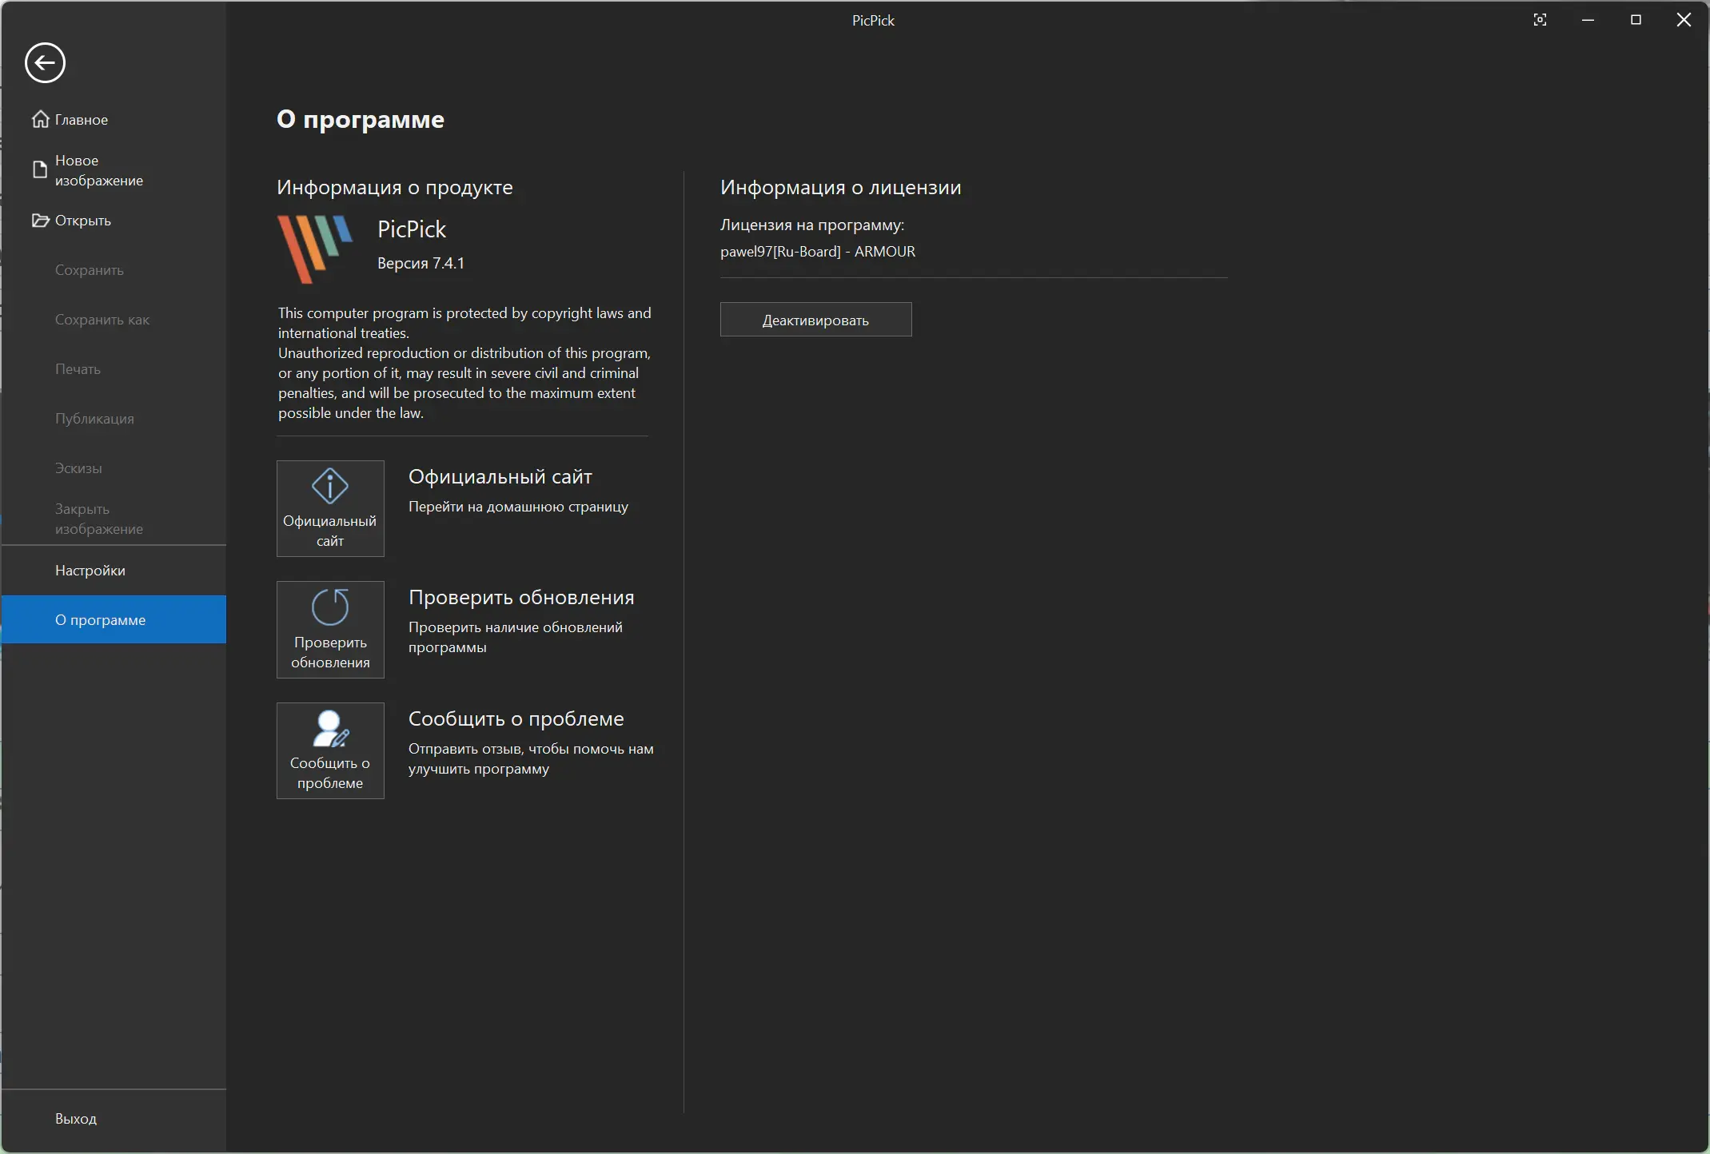Open the Настройки menu item
1710x1154 pixels.
[x=90, y=571]
